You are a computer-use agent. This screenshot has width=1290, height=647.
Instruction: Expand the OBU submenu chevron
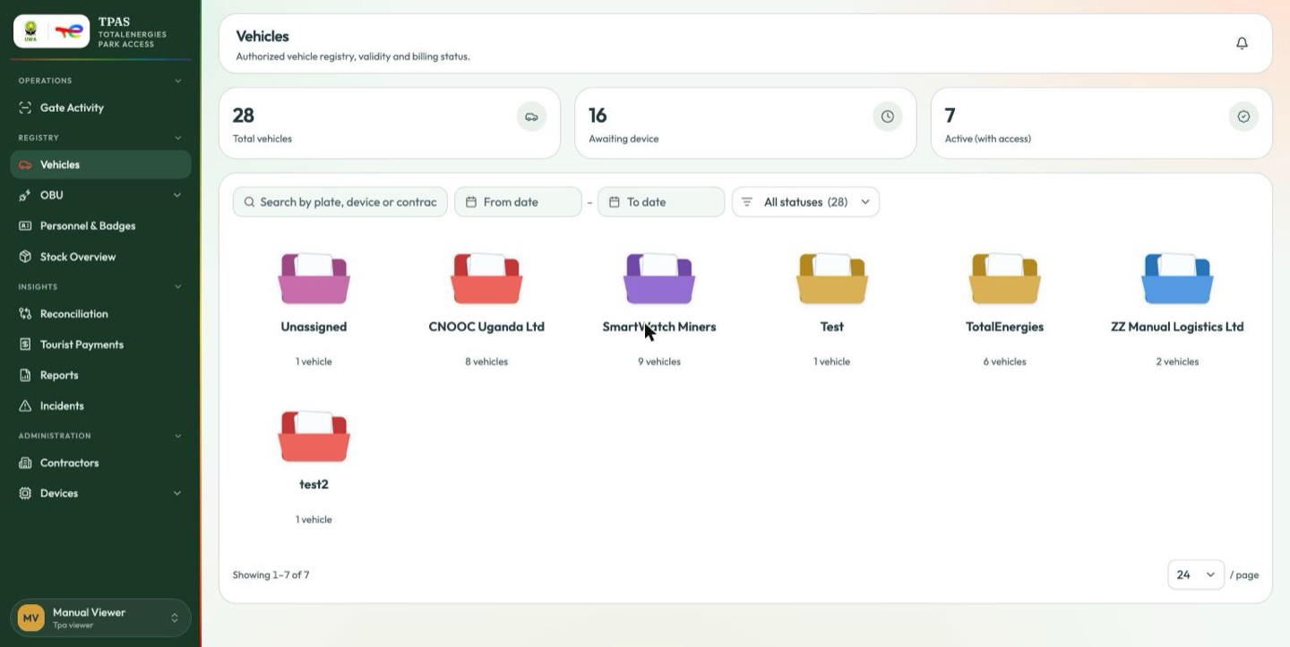click(x=177, y=195)
